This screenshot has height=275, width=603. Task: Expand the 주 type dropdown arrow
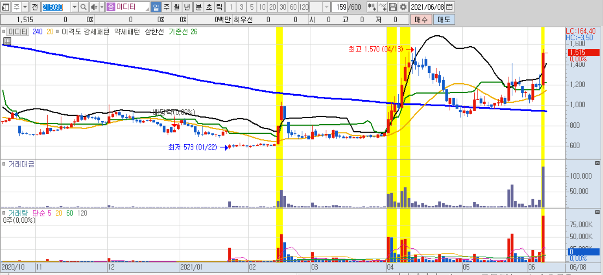[24, 7]
